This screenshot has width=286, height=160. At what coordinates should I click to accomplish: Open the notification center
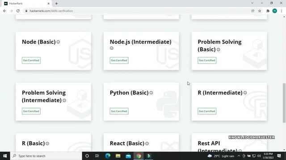pos(279,156)
